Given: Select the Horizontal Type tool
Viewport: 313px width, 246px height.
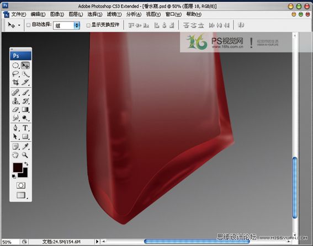Looking at the screenshot, I should coord(25,128).
